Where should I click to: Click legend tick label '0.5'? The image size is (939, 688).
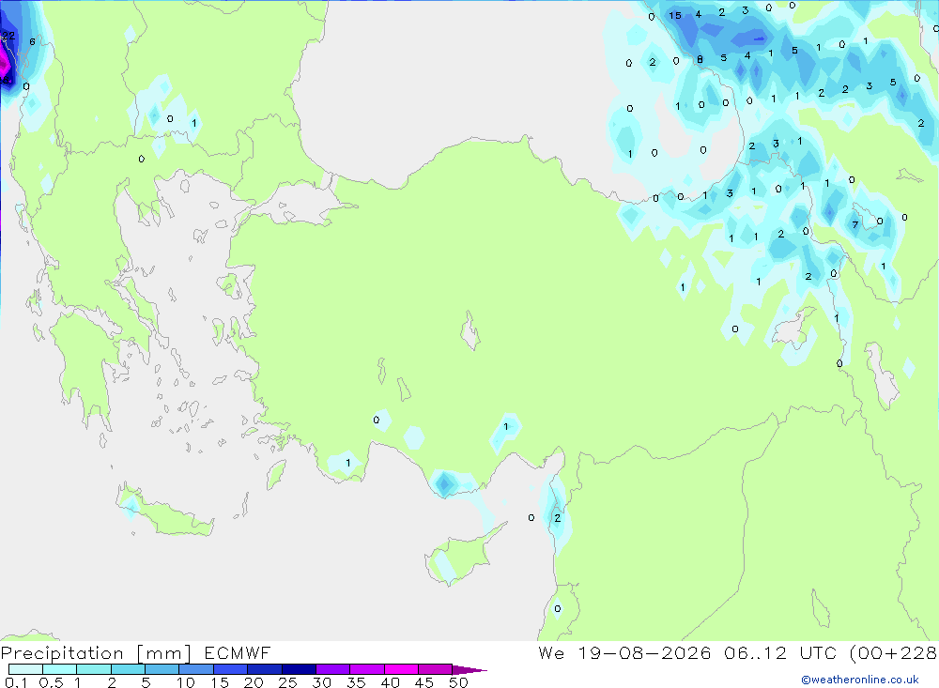(x=51, y=682)
